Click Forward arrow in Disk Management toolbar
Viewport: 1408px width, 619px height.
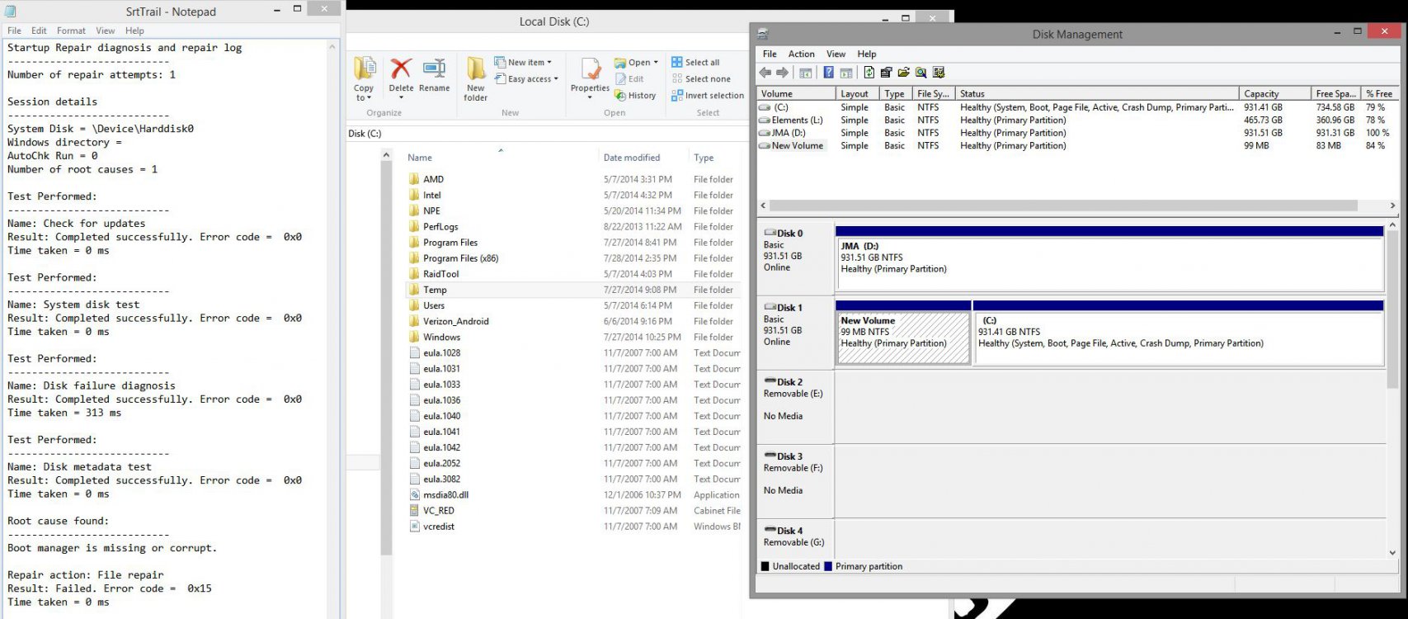[x=783, y=73]
